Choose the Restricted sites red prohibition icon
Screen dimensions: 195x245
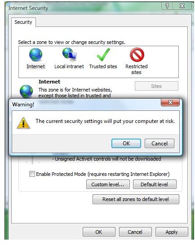[137, 55]
